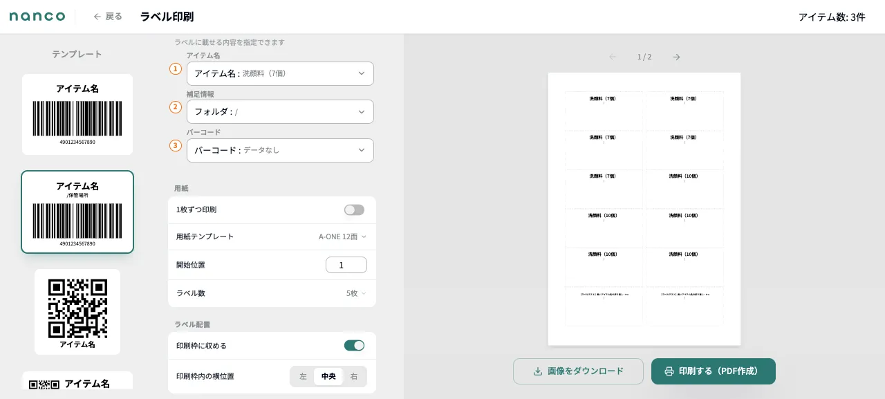Toggle 印刷枠に収める switch
Screen dimensions: 885x399
click(x=354, y=345)
